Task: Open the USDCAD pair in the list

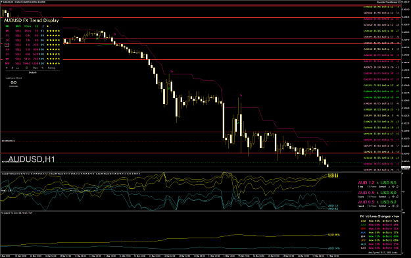Action: [x=381, y=31]
